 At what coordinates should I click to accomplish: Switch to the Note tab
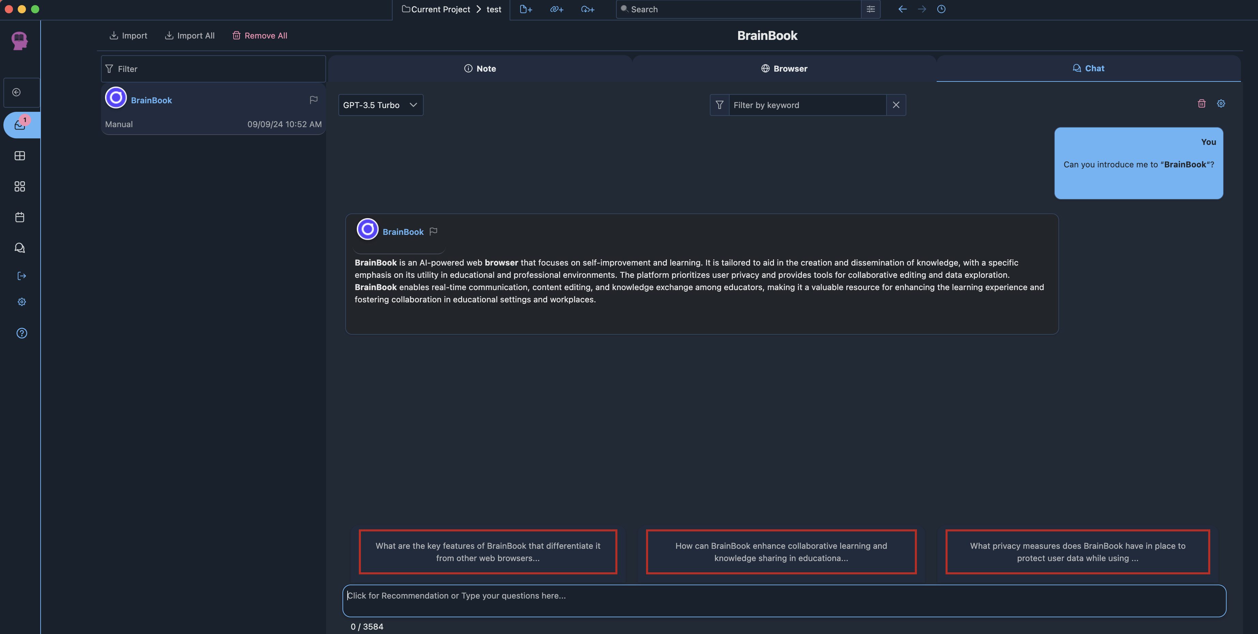tap(480, 69)
